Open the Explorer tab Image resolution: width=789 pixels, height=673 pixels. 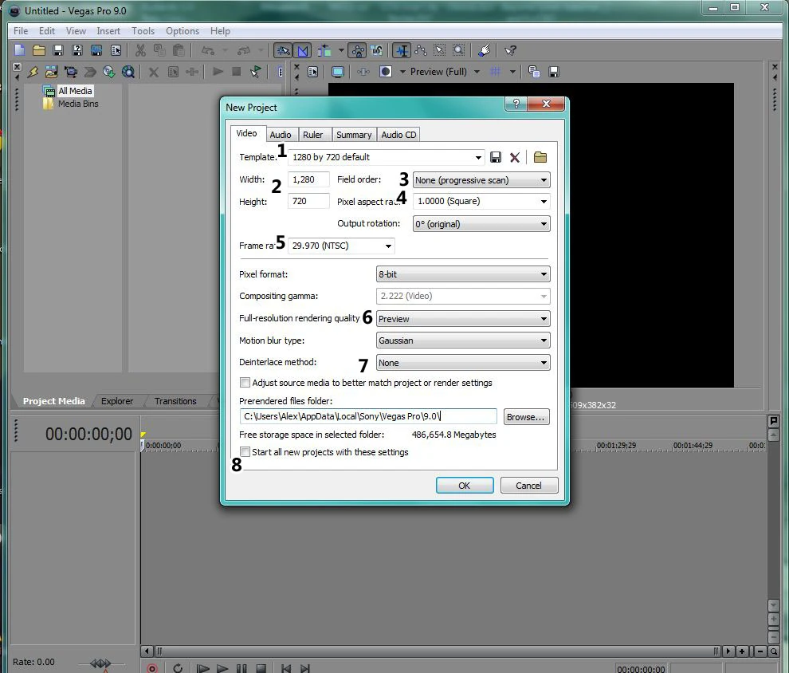117,401
